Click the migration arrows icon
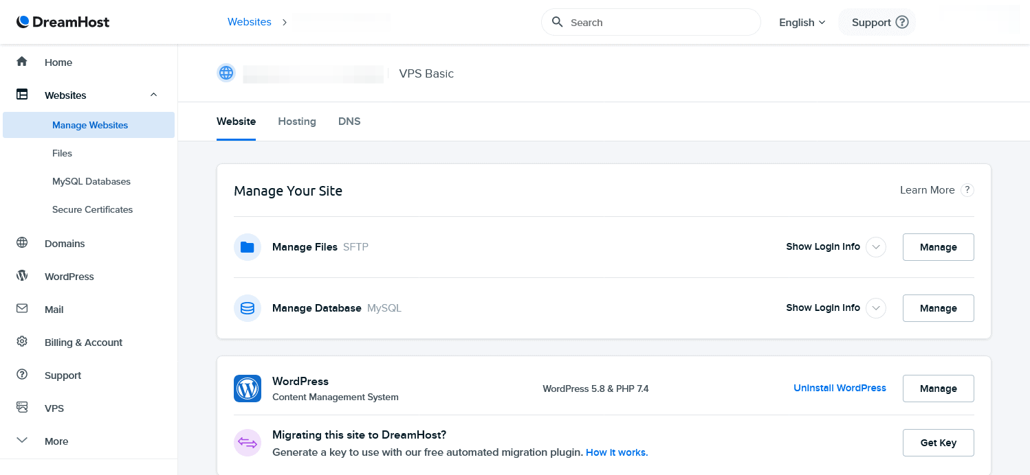The width and height of the screenshot is (1030, 475). pyautogui.click(x=248, y=443)
